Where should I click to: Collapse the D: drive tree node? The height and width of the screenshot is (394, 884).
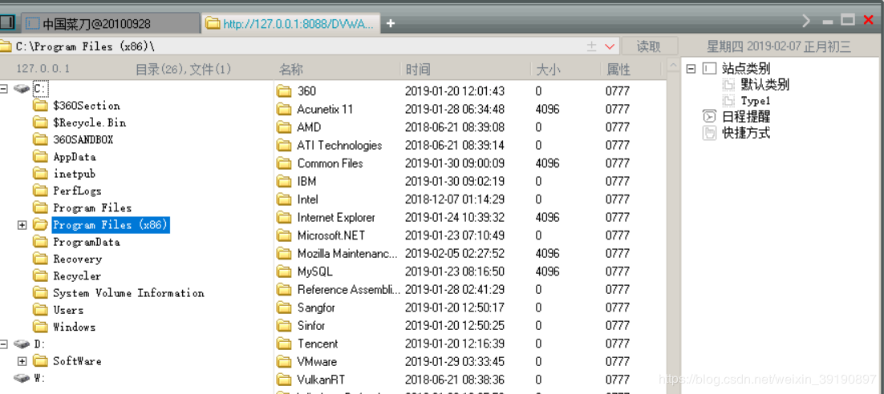[4, 344]
